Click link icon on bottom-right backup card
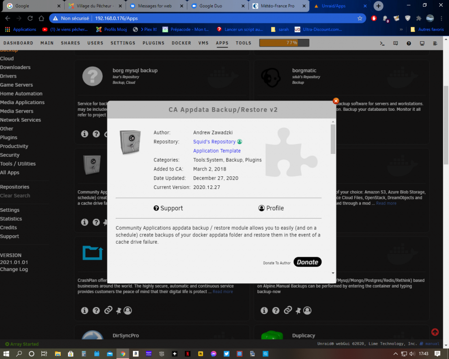The width and height of the screenshot is (449, 359). click(288, 310)
